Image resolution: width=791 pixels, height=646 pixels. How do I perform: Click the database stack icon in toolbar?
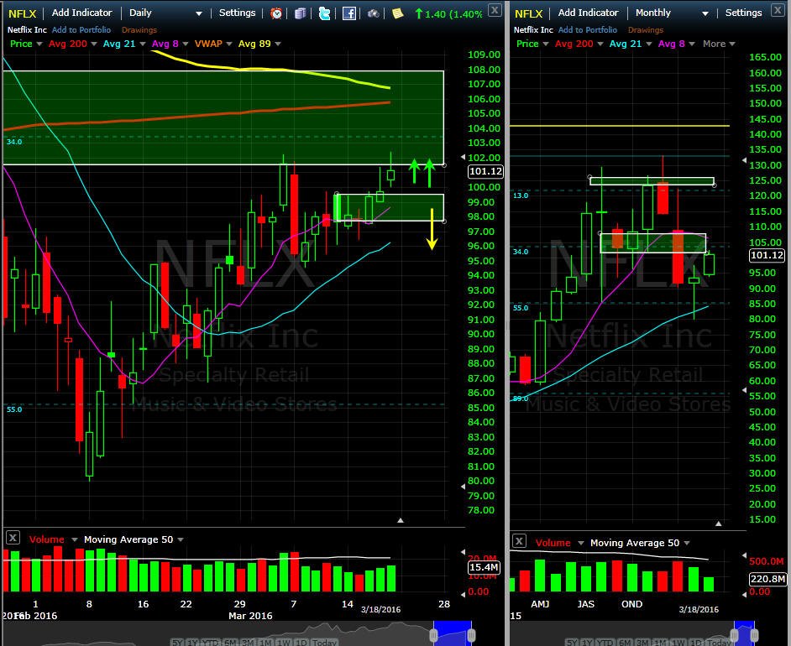click(300, 13)
